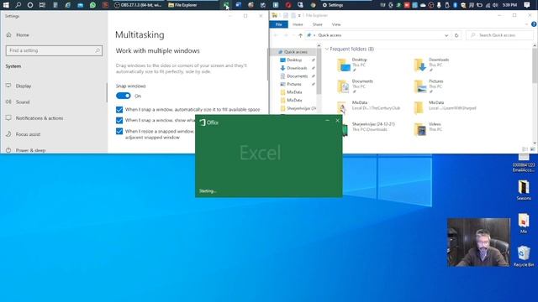This screenshot has width=538, height=302.
Task: Open Task View on the taskbar
Action: tap(42, 5)
